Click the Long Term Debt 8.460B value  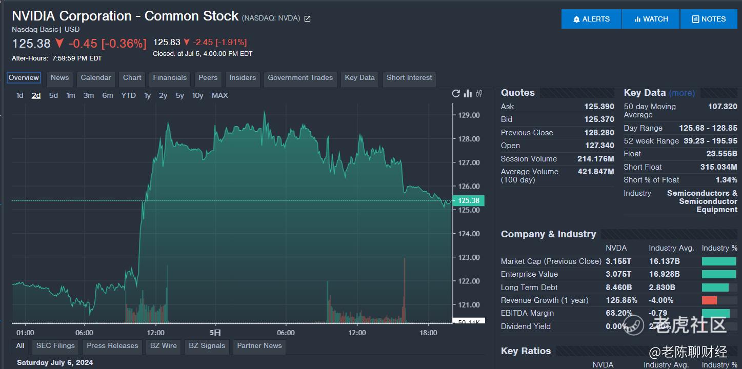point(619,288)
